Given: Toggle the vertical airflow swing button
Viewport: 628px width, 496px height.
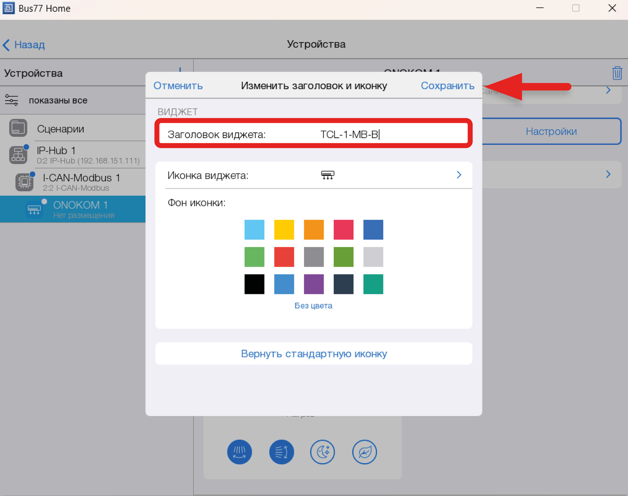Looking at the screenshot, I should [x=281, y=452].
